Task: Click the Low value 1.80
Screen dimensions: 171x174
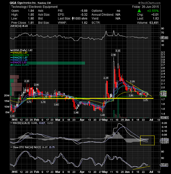Action: pos(31,18)
